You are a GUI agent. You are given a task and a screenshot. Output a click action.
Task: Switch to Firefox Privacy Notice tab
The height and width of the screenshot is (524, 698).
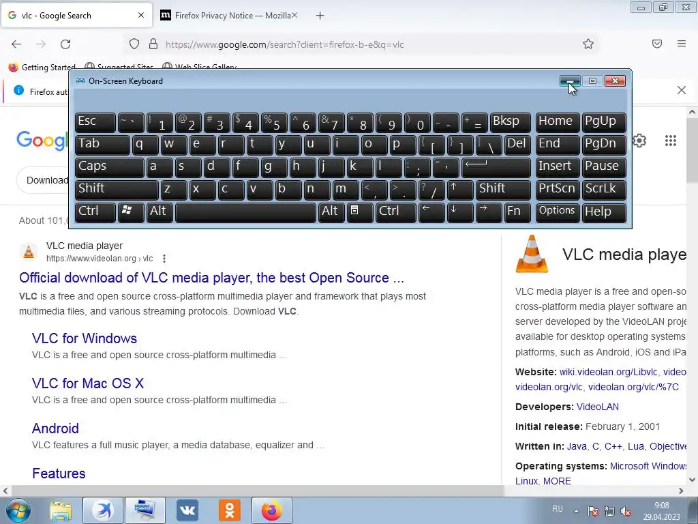click(x=228, y=16)
